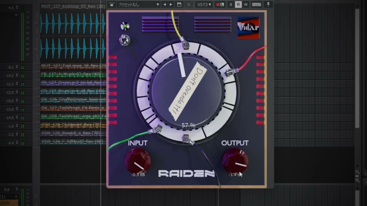Image resolution: width=367 pixels, height=206 pixels.
Task: Open the virtual keyboard icon
Action: point(256,5)
